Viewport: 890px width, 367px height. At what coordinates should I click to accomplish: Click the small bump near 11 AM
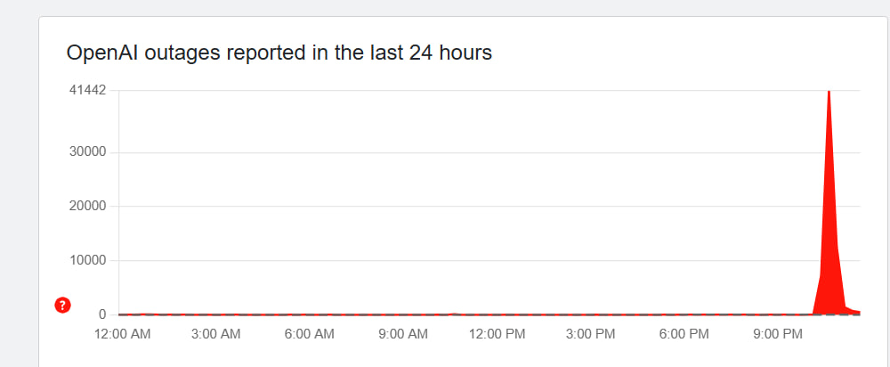454,314
